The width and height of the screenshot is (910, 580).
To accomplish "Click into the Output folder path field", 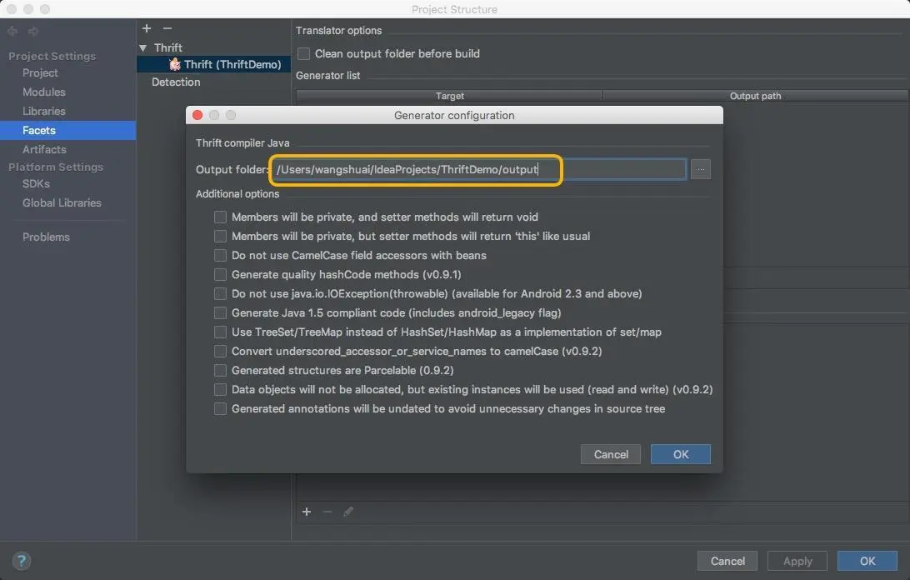I will (479, 169).
